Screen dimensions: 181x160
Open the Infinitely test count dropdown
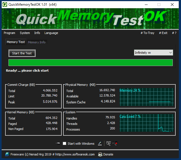click(x=153, y=53)
